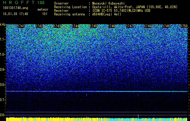
Task: Click the 0.6 frequency axis label
Action: 2,115
